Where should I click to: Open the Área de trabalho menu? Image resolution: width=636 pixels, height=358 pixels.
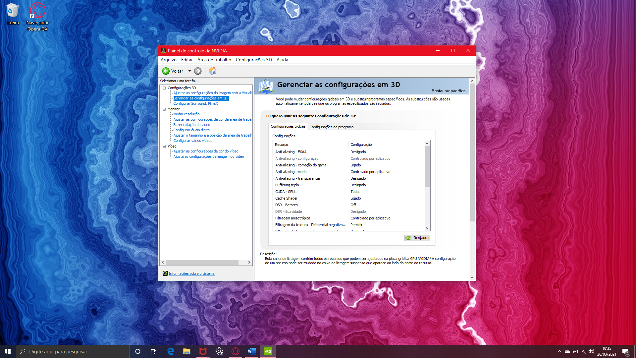[214, 60]
